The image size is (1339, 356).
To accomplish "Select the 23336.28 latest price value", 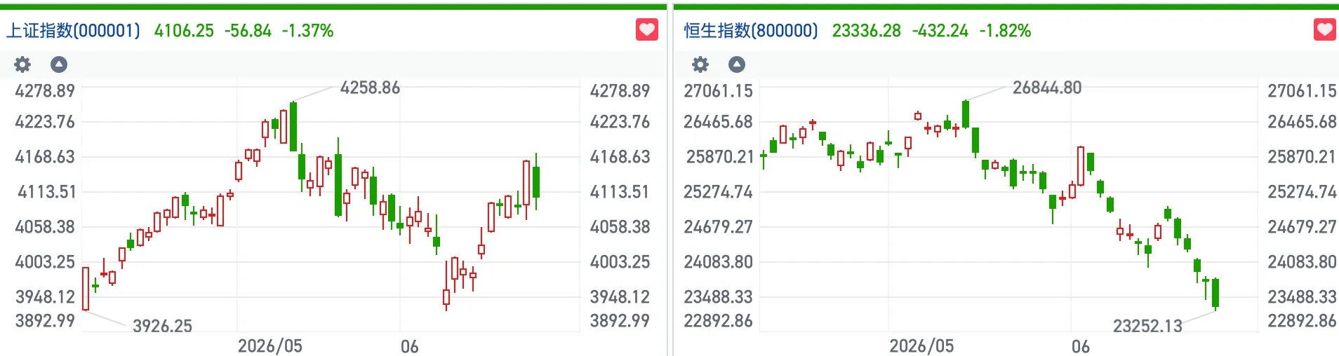I will coord(867,31).
